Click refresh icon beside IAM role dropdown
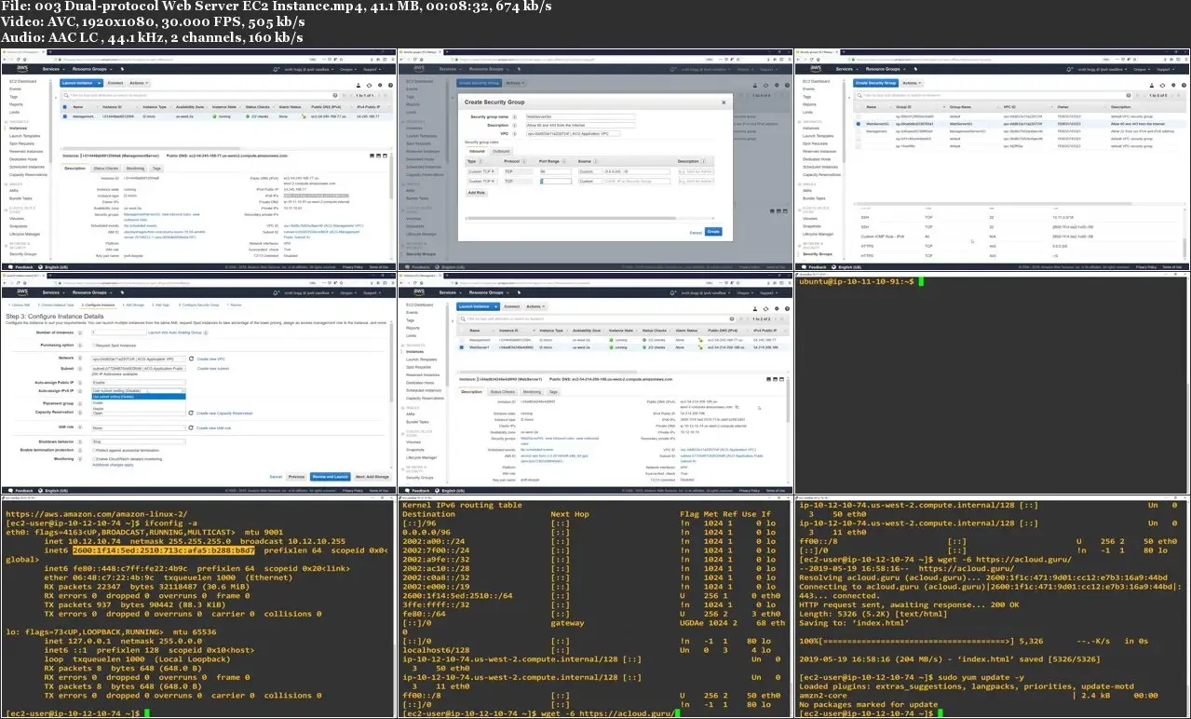The width and height of the screenshot is (1191, 719). 191,428
